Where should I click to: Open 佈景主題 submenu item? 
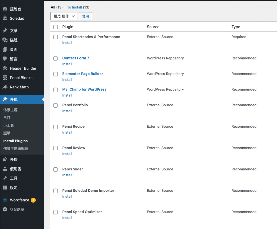[11, 110]
